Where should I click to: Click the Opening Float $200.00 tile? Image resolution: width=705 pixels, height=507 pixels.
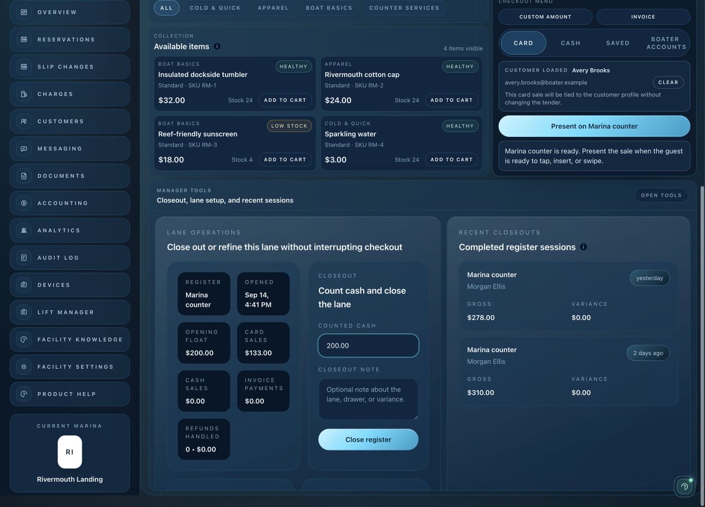(x=204, y=342)
